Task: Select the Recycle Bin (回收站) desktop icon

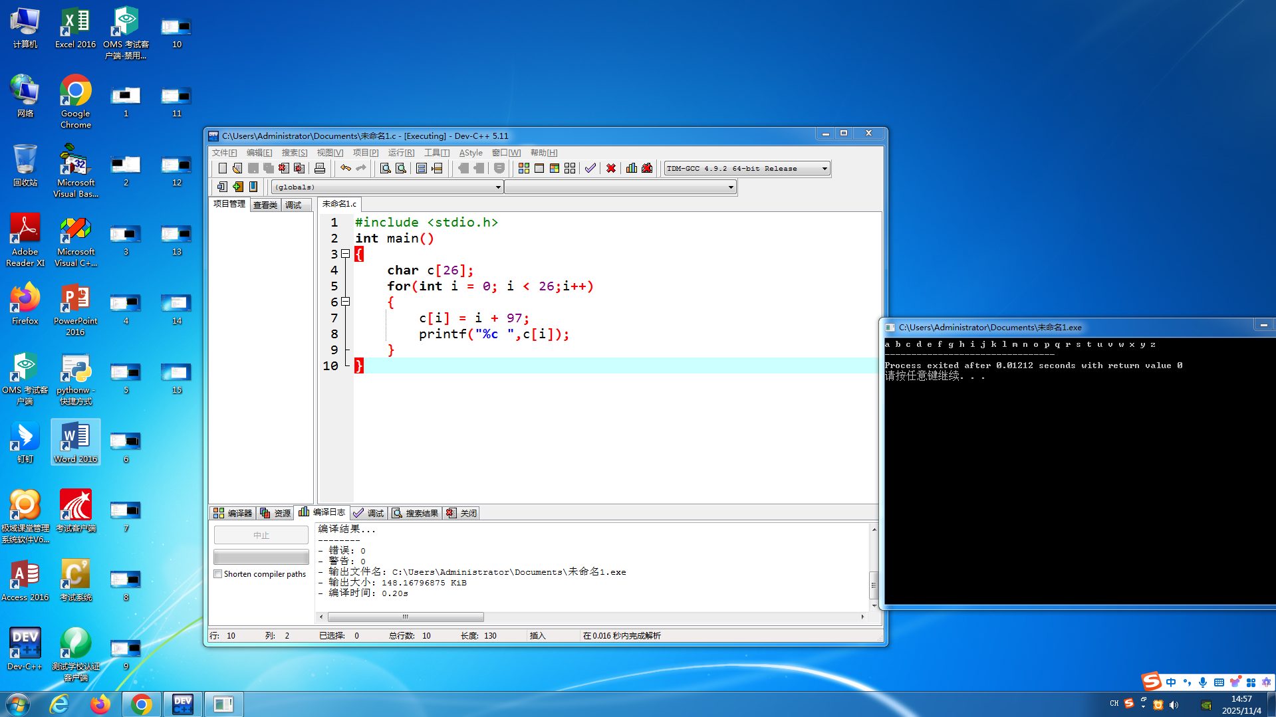Action: click(25, 165)
